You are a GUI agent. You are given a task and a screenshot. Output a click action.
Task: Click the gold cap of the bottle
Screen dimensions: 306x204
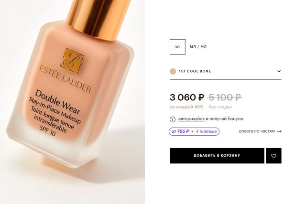click(x=98, y=18)
